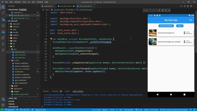Open the Accounts menu in activity bar
This screenshot has height=111, width=197.
point(3,99)
